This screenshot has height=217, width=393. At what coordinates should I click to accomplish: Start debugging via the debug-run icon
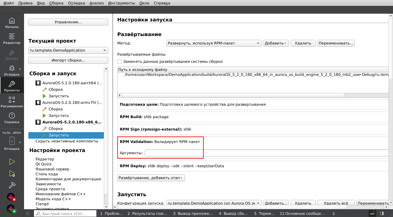12,173
